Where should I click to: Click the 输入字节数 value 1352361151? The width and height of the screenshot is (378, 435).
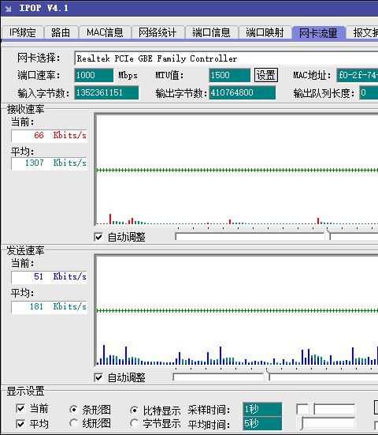(x=106, y=92)
